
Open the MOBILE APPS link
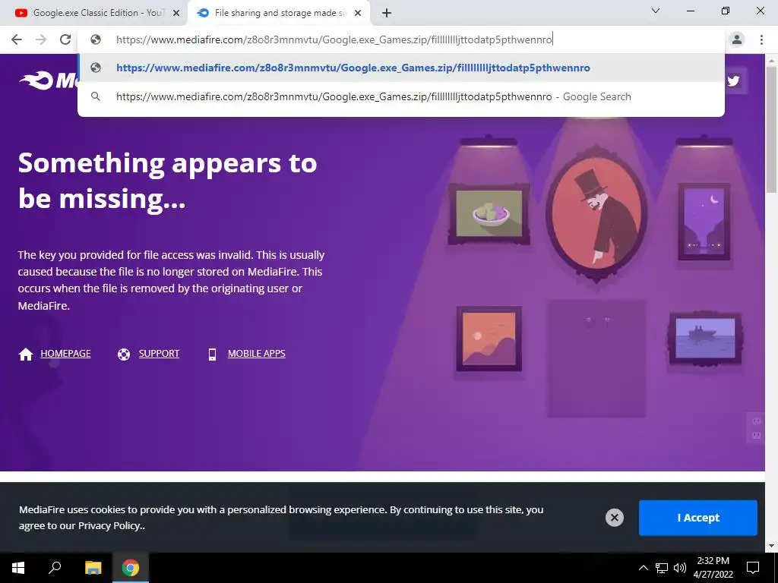tap(257, 354)
